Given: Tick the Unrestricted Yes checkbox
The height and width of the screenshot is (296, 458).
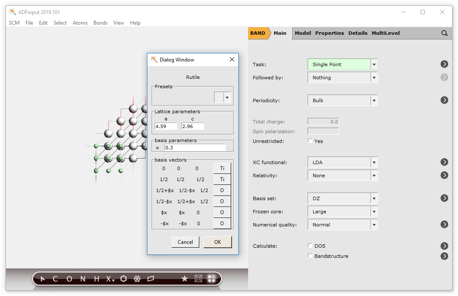Looking at the screenshot, I should [x=310, y=140].
